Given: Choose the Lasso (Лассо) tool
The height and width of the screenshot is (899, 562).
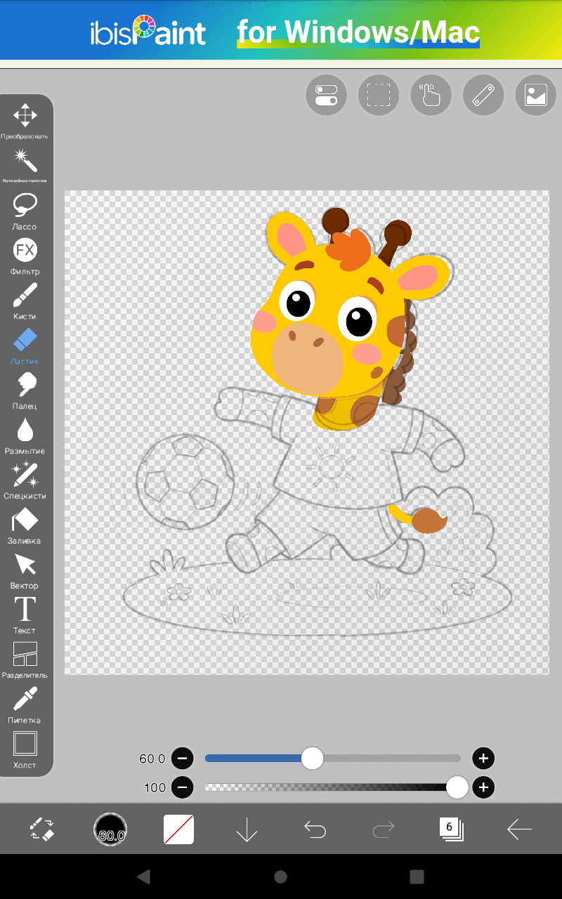Looking at the screenshot, I should (25, 211).
